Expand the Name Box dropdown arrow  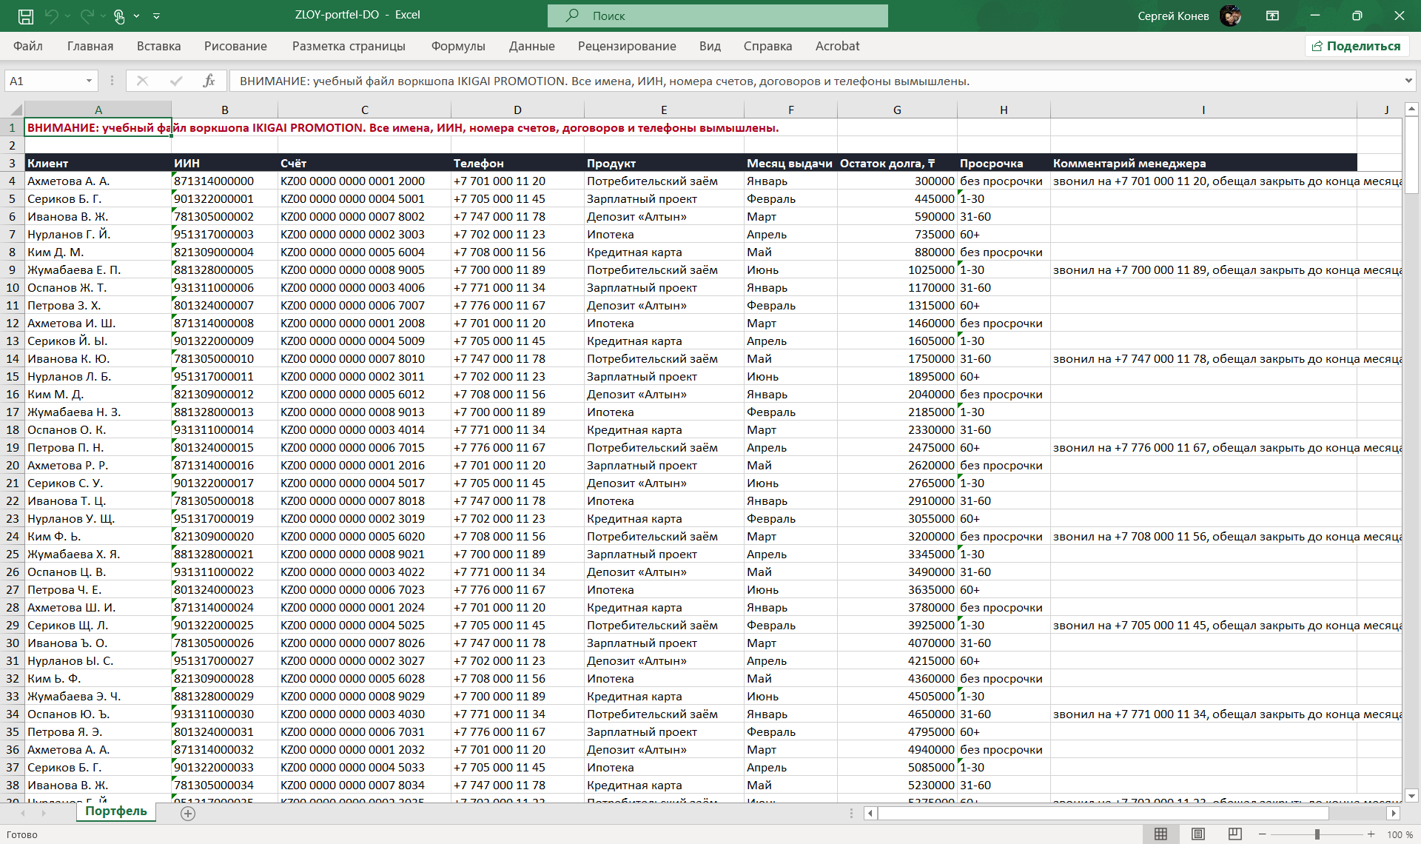click(89, 81)
